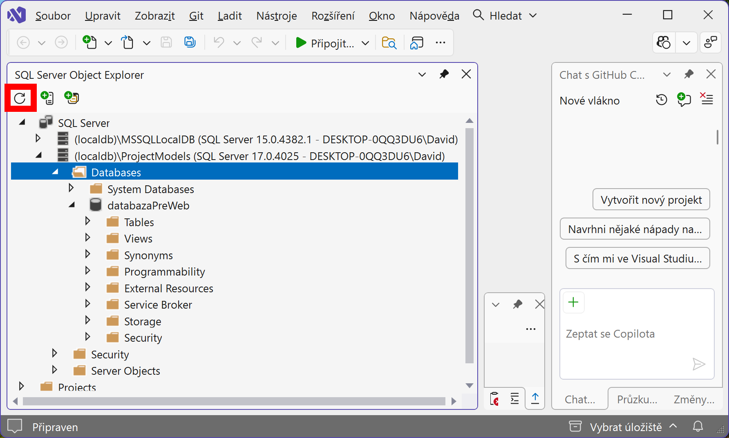Viewport: 729px width, 438px height.
Task: Select the Server Objects tree item
Action: (x=125, y=371)
